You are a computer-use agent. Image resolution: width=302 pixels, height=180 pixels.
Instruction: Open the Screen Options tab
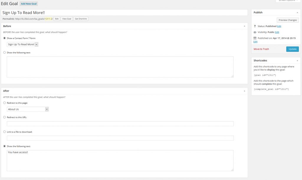[287, 1]
